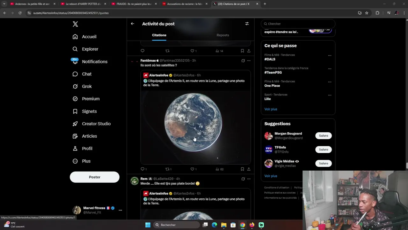408x230 pixels.
Task: Open Chat in the sidebar
Action: click(82, 74)
